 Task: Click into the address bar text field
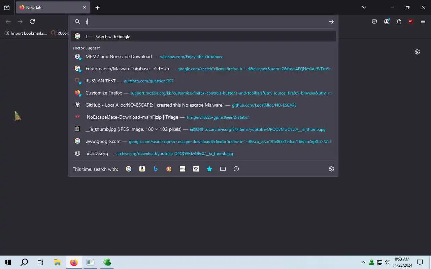(x=205, y=22)
